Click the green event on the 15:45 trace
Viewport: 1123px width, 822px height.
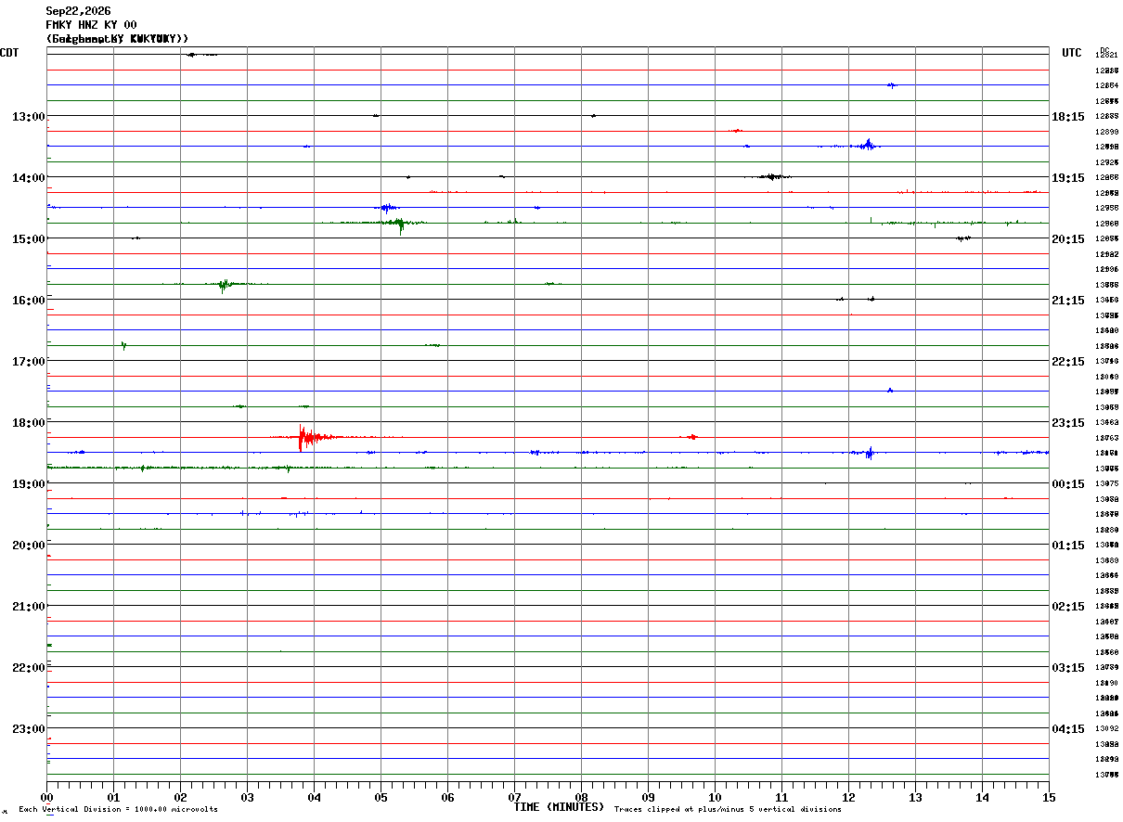[x=223, y=285]
